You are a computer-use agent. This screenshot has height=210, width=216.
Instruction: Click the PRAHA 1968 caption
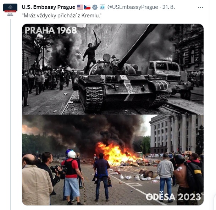click(x=51, y=30)
